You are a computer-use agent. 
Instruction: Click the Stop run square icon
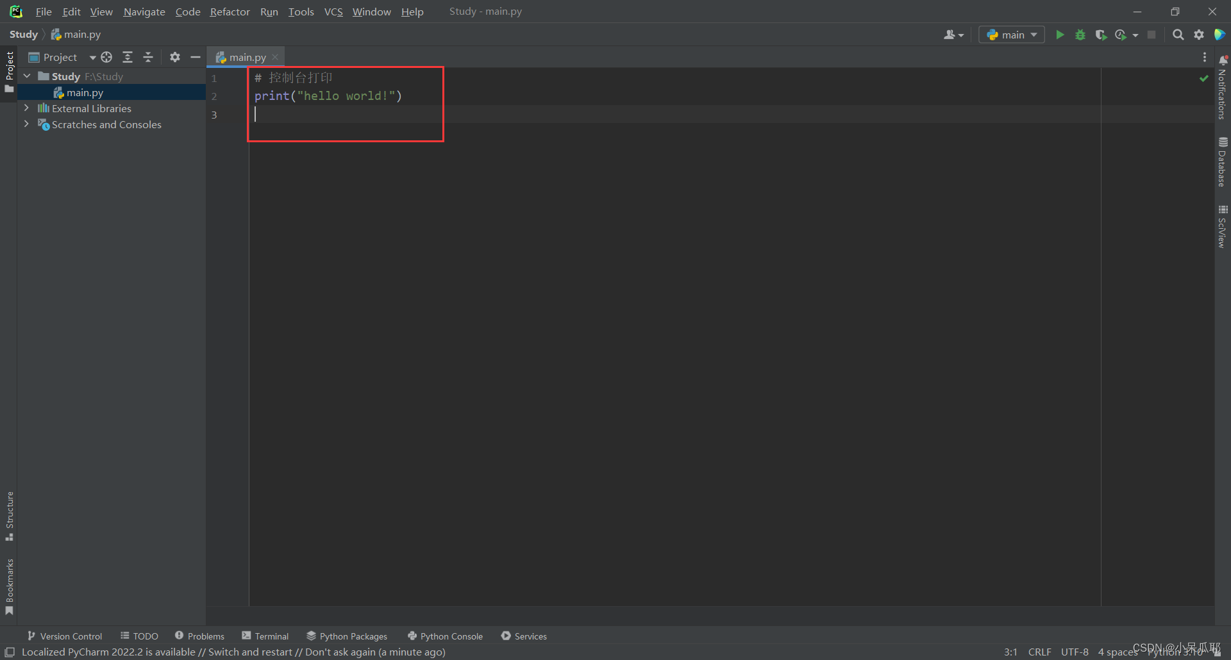1151,35
